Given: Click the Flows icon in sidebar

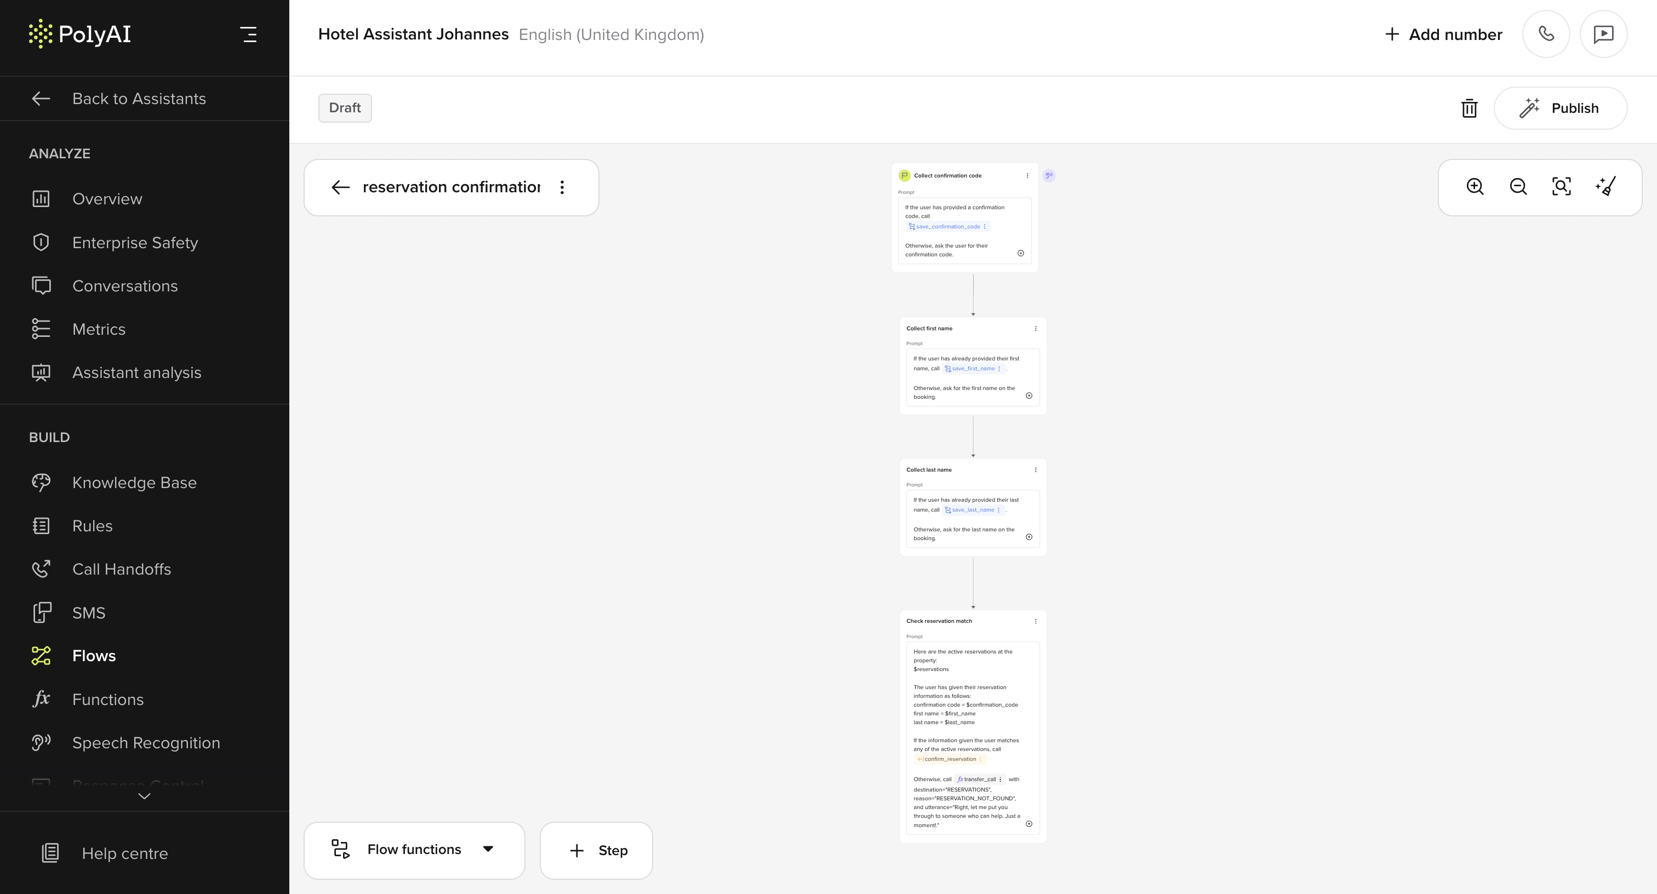Looking at the screenshot, I should (x=41, y=656).
